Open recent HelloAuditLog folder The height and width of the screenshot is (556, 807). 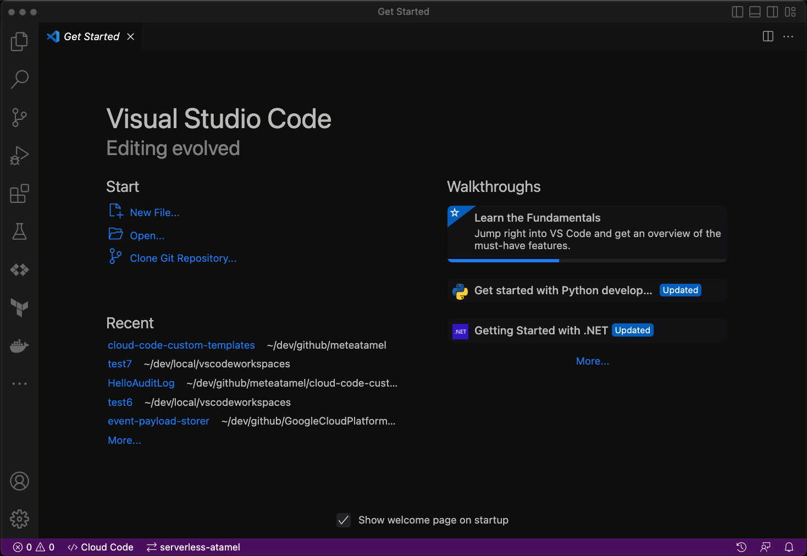pos(141,383)
